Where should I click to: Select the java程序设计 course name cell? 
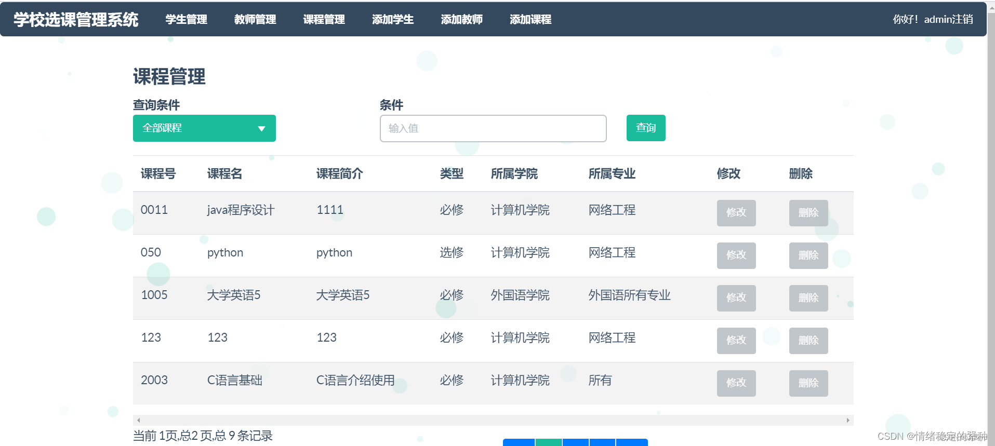coord(241,210)
